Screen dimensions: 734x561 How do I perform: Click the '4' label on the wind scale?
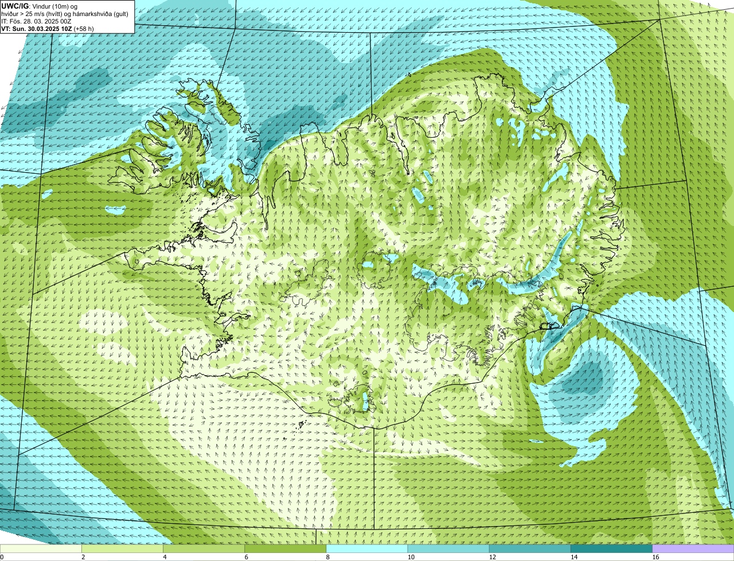[165, 557]
